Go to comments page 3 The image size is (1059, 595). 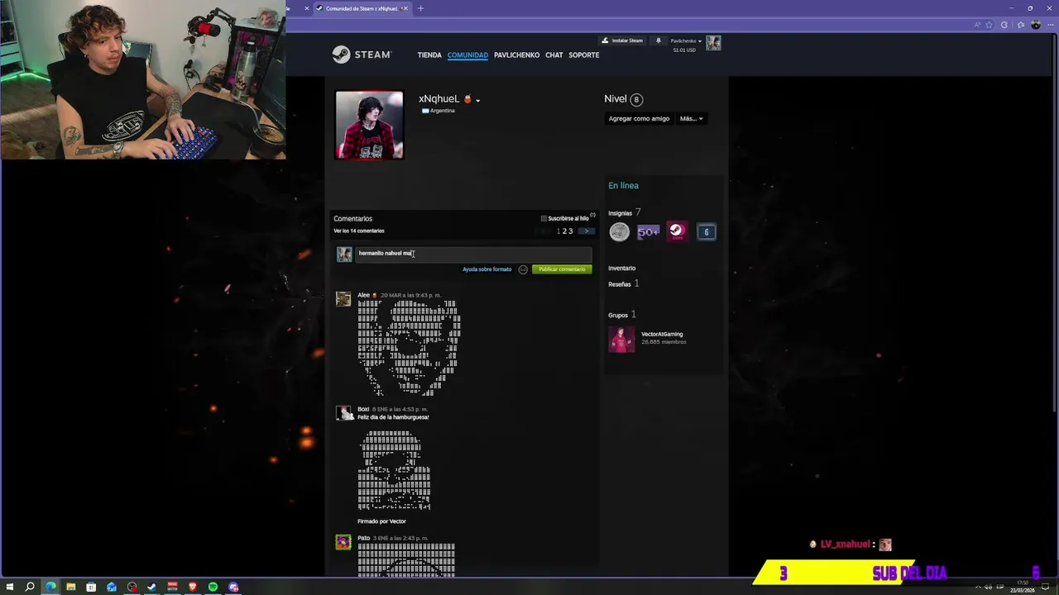coord(570,231)
